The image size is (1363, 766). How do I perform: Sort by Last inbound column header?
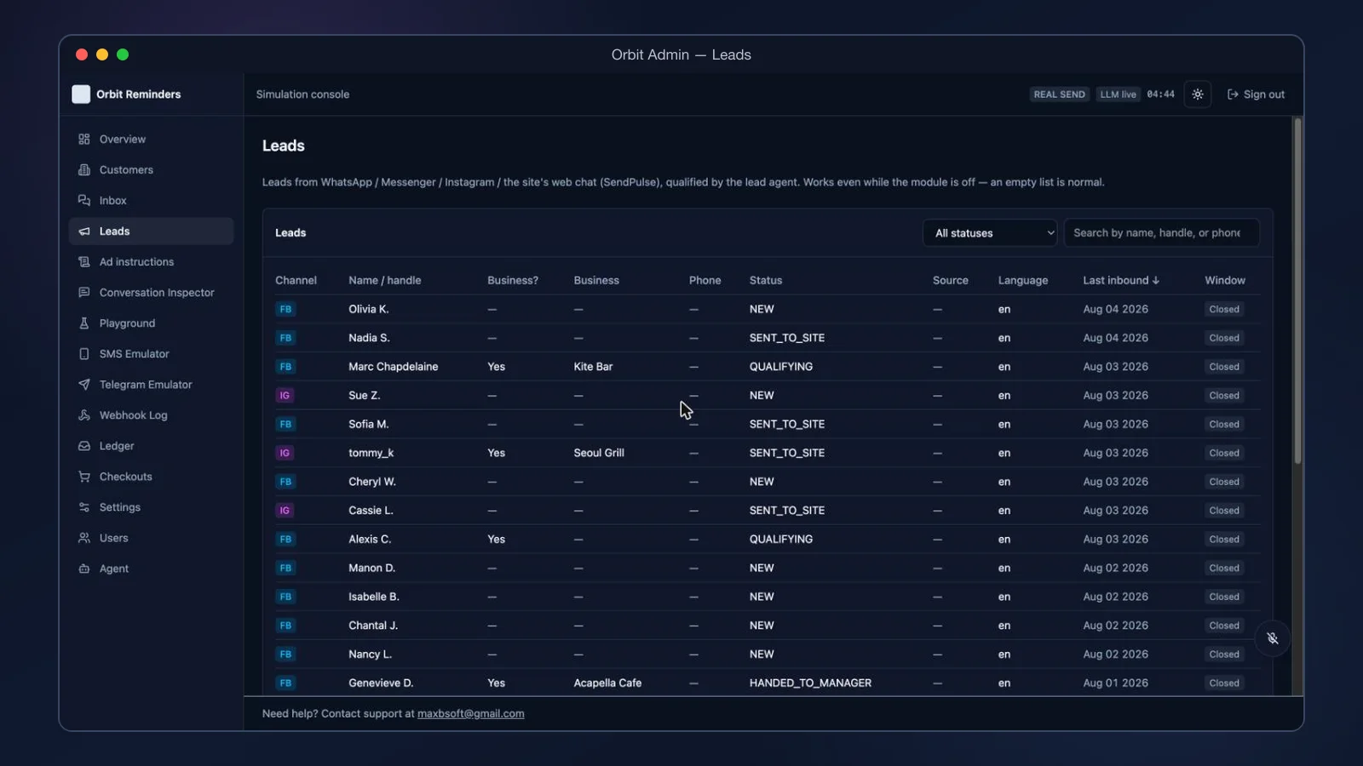1120,280
